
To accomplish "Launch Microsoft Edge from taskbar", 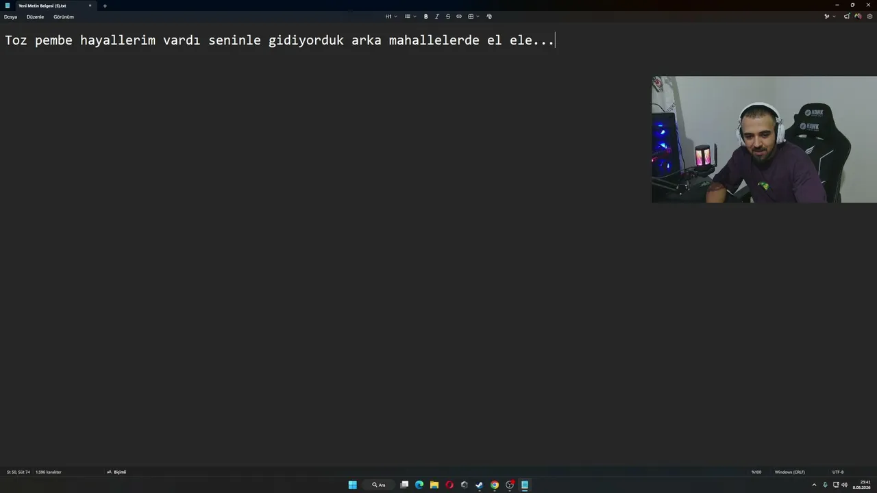I will [x=419, y=485].
